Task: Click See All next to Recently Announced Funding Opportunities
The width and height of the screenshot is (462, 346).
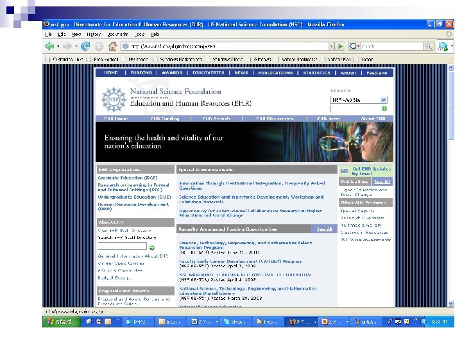Action: 324,229
